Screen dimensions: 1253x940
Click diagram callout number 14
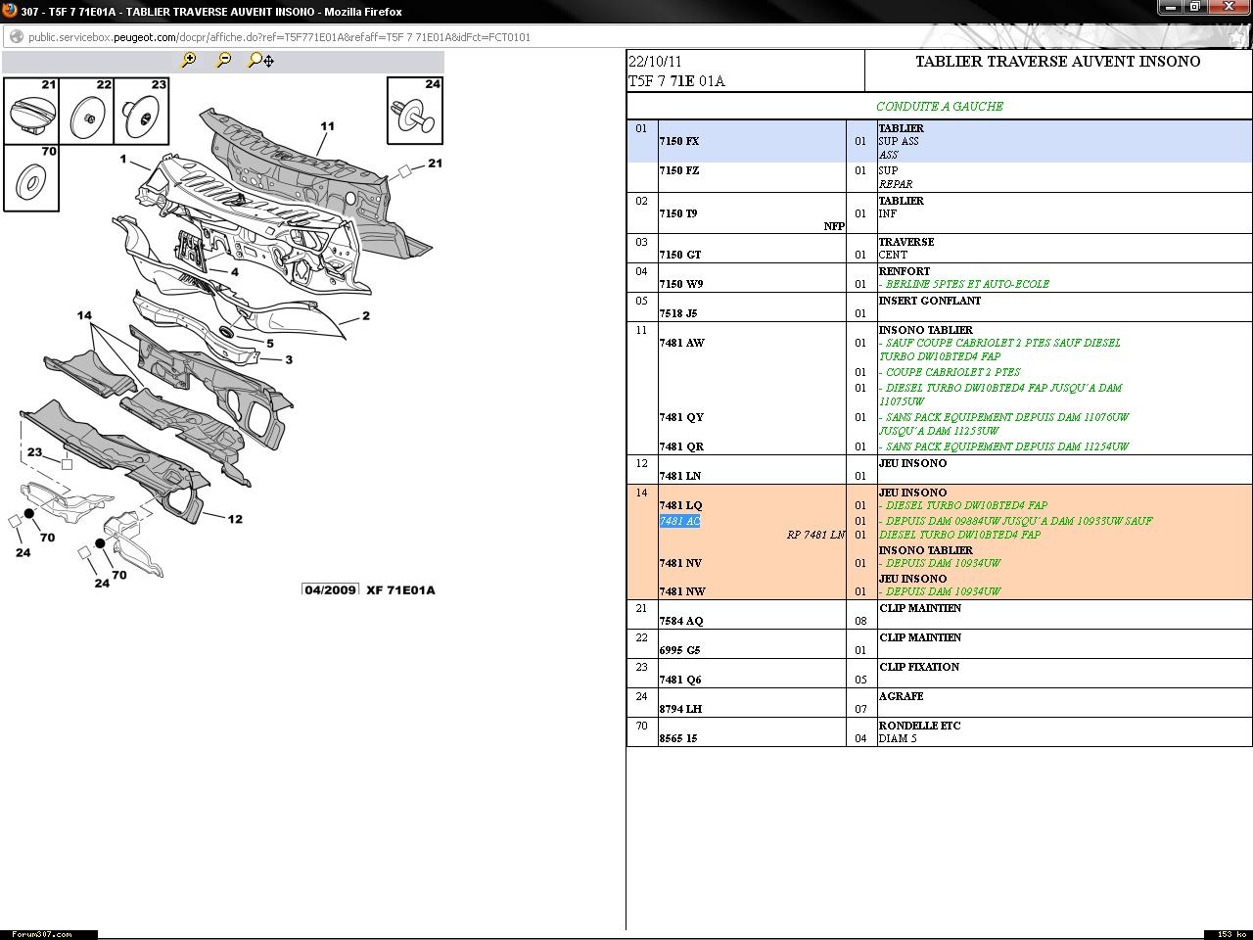84,315
